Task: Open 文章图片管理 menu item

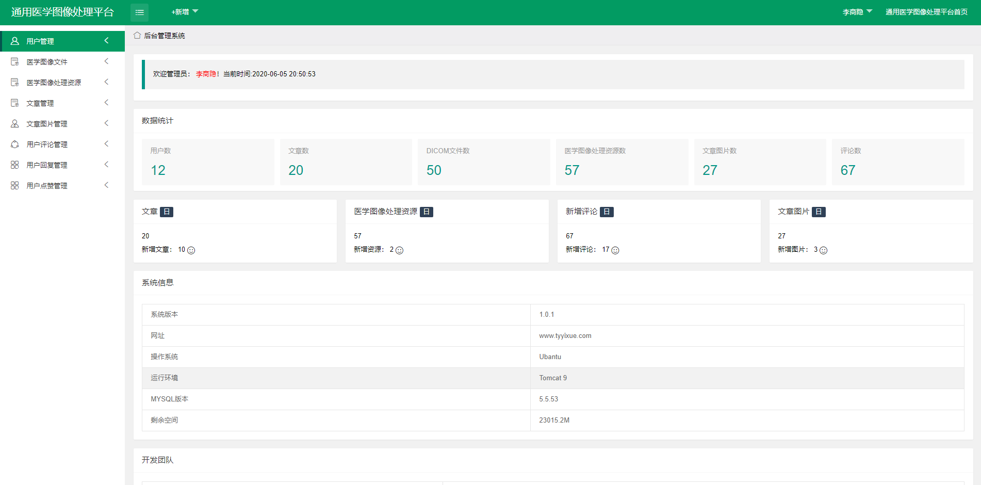Action: coord(62,124)
